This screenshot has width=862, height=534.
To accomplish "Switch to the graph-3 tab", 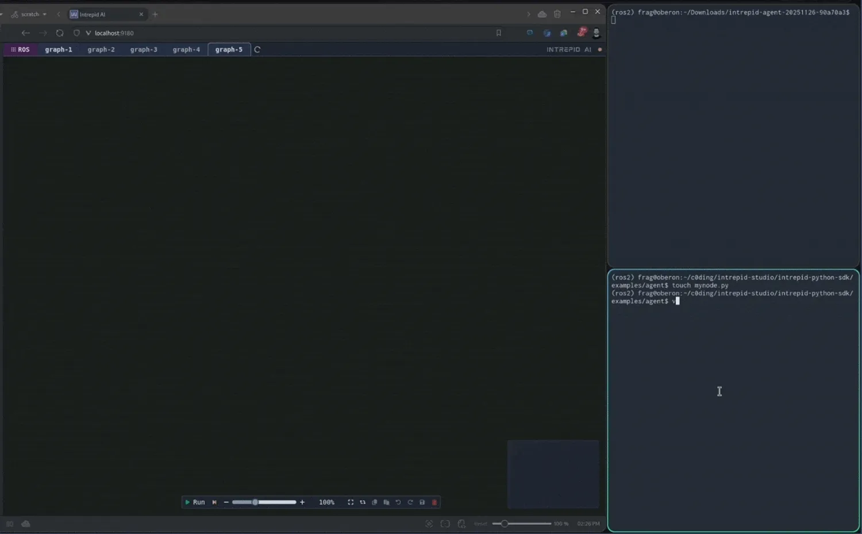I will (x=144, y=50).
